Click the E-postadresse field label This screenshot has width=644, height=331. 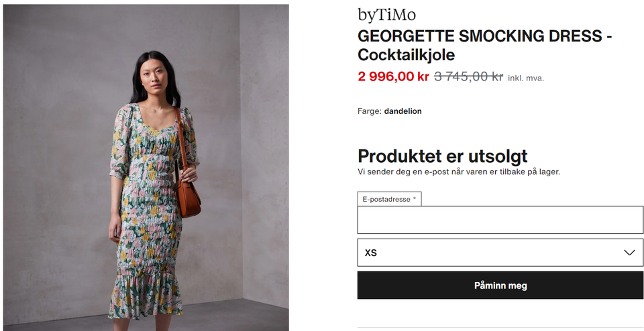(x=389, y=200)
